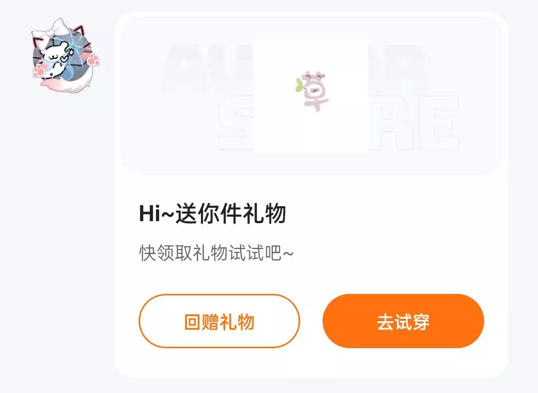Screen dimensions: 538x393
Task: Click the faded AVATAR STORE banner background
Action: [311, 96]
